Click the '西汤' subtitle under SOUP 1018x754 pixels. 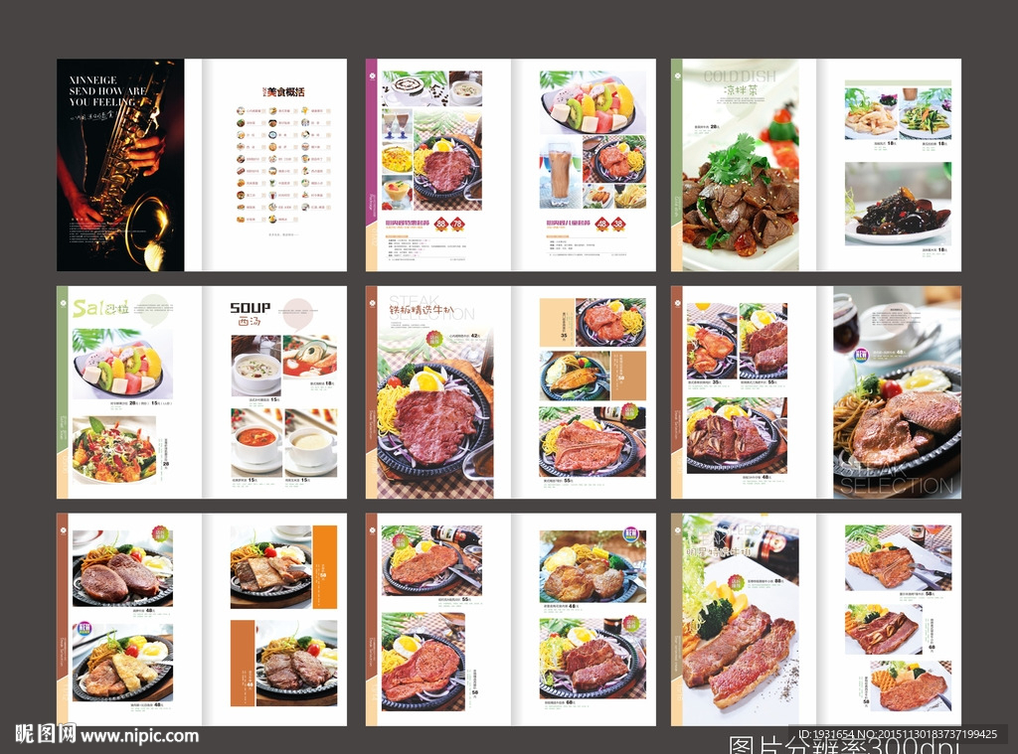pos(250,321)
